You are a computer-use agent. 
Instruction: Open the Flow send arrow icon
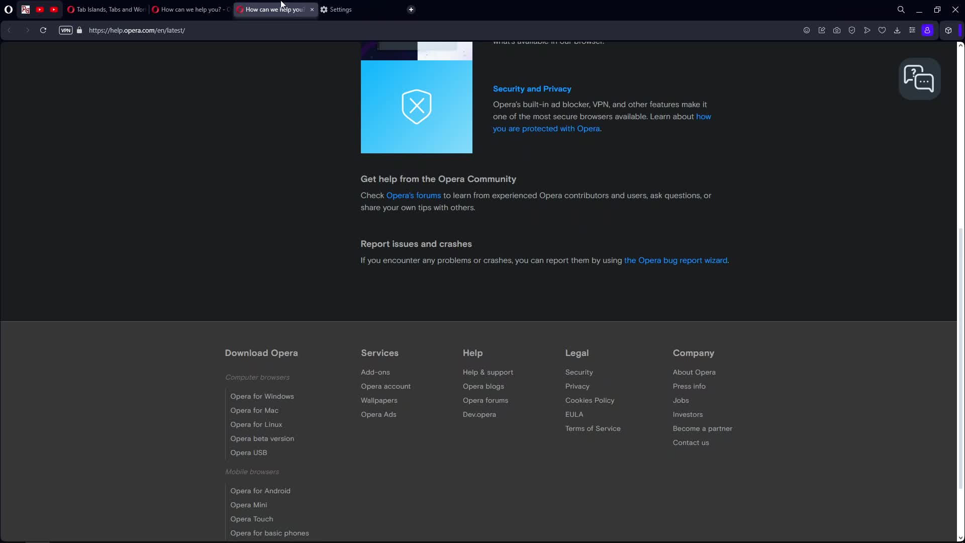[867, 30]
